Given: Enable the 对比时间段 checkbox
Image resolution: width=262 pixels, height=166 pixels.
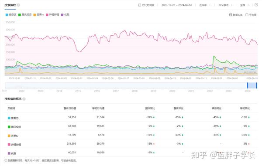Looking at the screenshot, I should (x=140, y=5).
